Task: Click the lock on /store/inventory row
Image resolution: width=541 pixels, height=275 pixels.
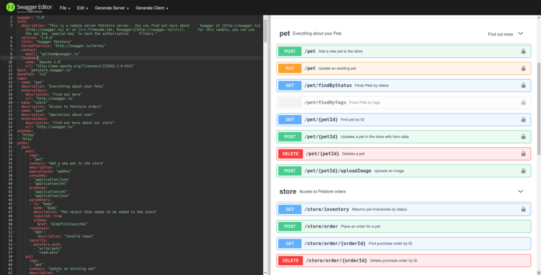Action: pos(523,209)
